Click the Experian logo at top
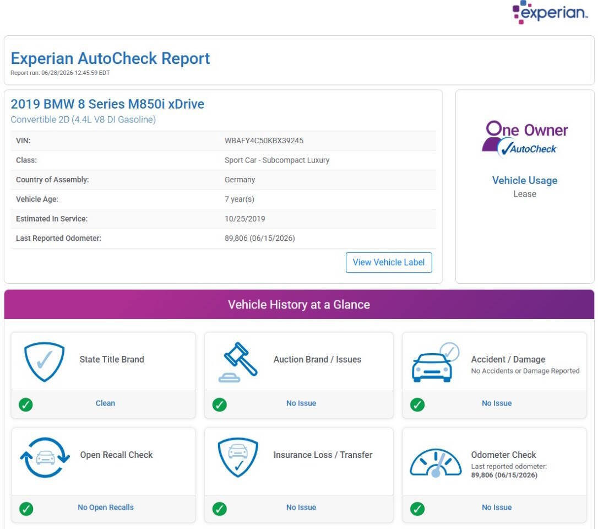 pos(550,12)
